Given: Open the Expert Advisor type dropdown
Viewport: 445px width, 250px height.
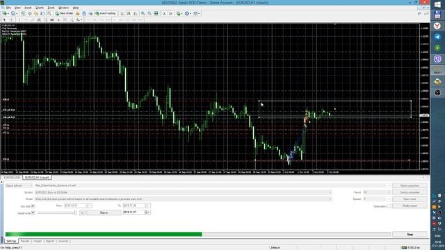Looking at the screenshot, I should [19, 185].
